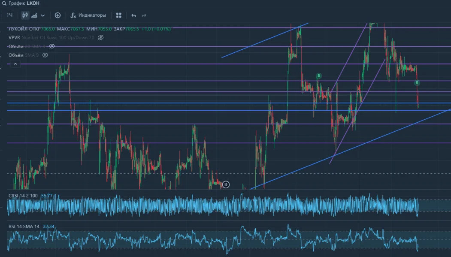Click the График LKOH chart title
Image resolution: width=451 pixels, height=257 pixels.
(x=24, y=3)
